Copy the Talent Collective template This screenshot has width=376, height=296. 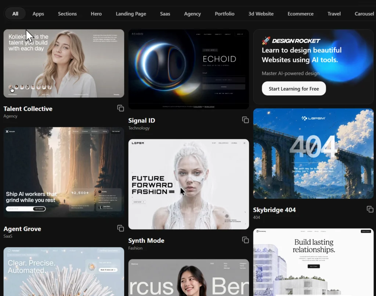120,108
